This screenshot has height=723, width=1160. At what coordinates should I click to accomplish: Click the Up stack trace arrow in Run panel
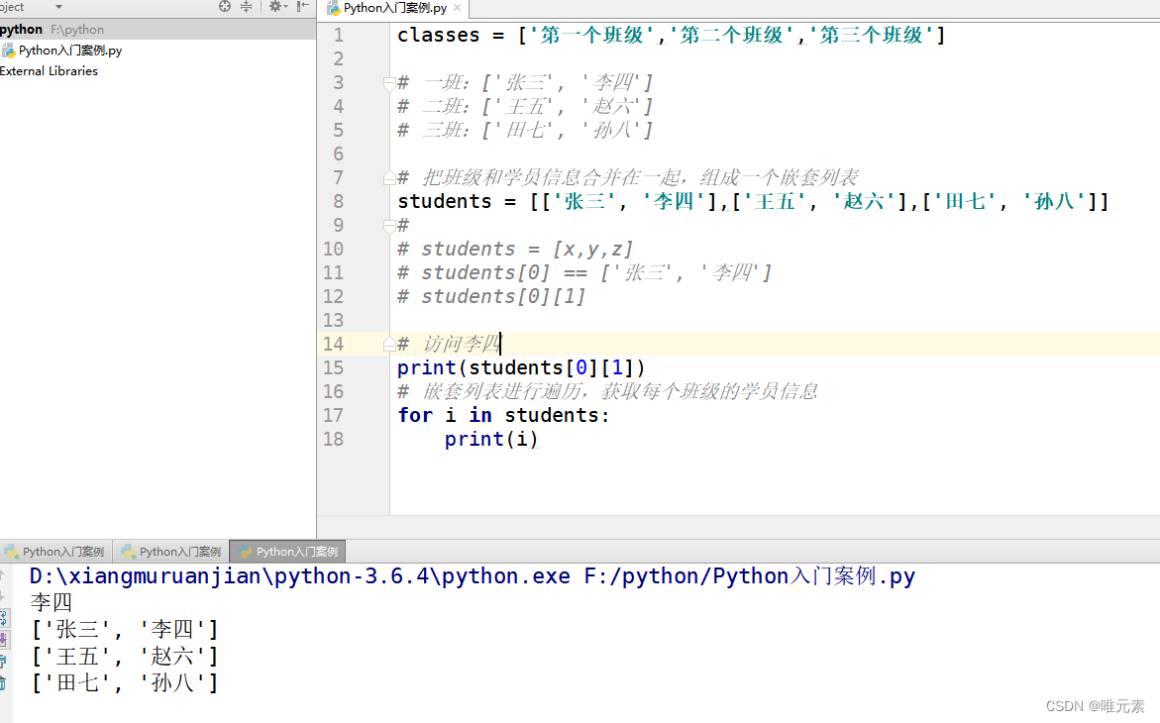2,575
